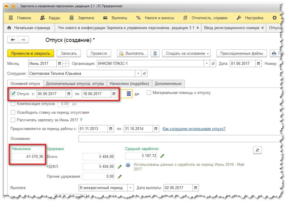Open calendar picker for Месяц field
Viewport: 288px width, 203px height.
tap(59, 63)
